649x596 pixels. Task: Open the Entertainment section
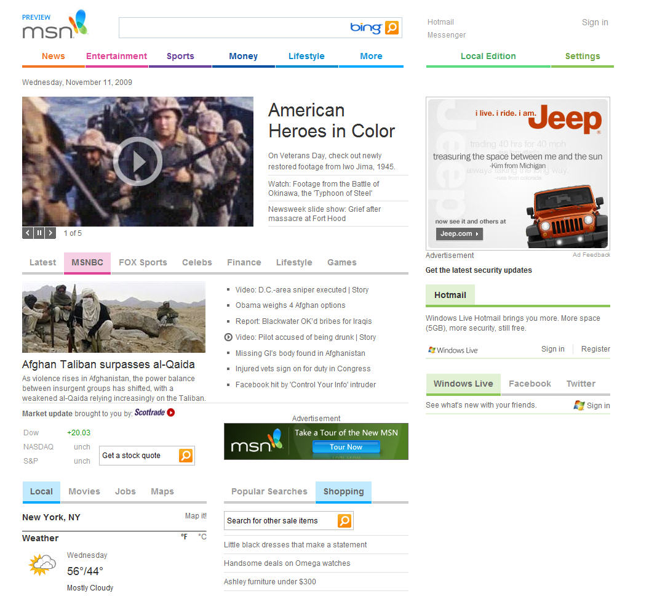[116, 56]
